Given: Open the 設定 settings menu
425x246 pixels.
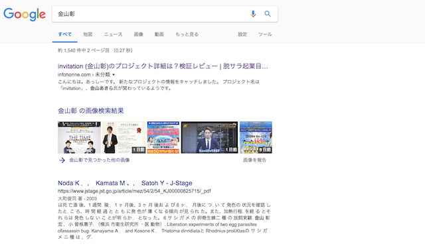Looking at the screenshot, I should (x=242, y=34).
